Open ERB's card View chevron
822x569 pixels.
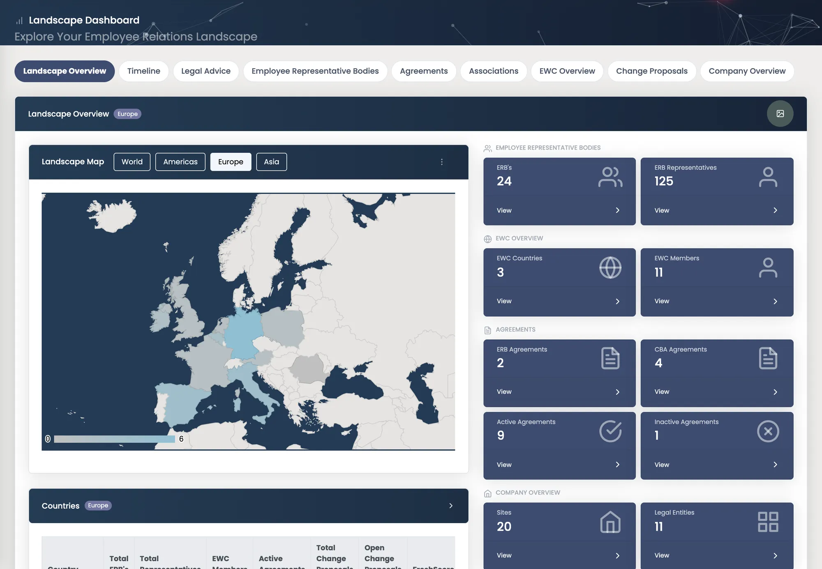tap(617, 210)
